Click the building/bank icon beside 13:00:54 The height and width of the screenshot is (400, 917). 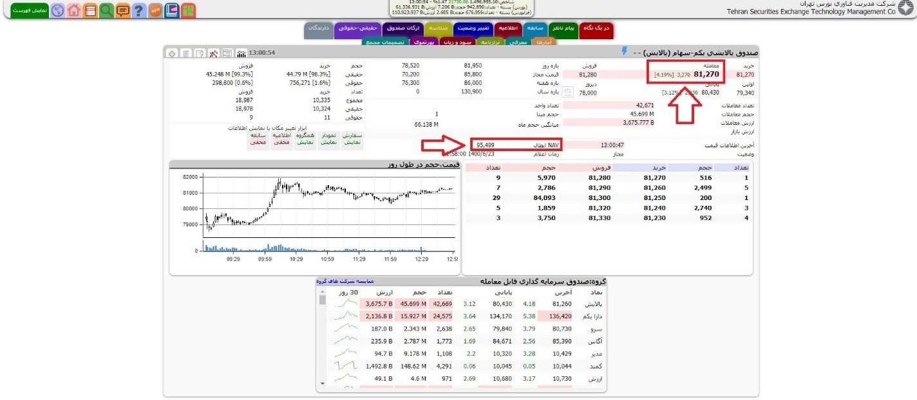coord(241,53)
